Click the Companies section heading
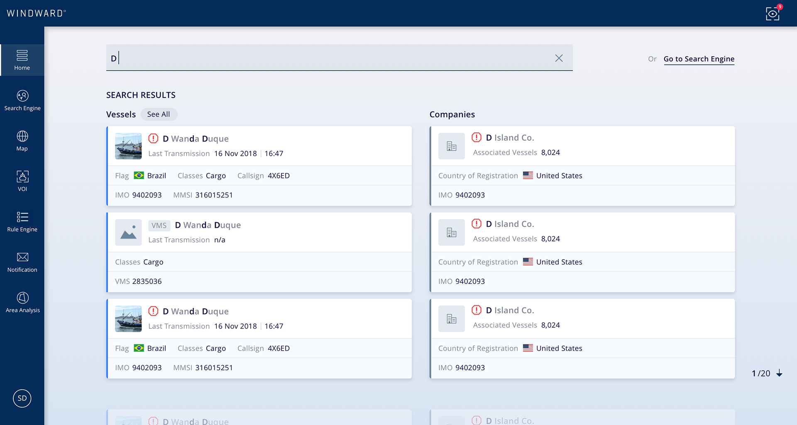The width and height of the screenshot is (797, 425). [x=452, y=115]
